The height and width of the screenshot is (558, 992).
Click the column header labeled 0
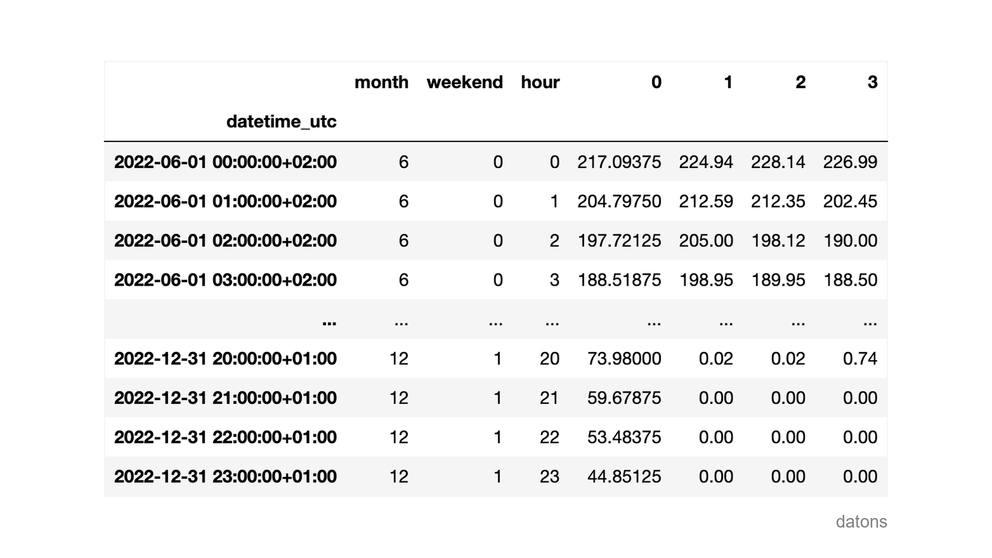[x=656, y=82]
